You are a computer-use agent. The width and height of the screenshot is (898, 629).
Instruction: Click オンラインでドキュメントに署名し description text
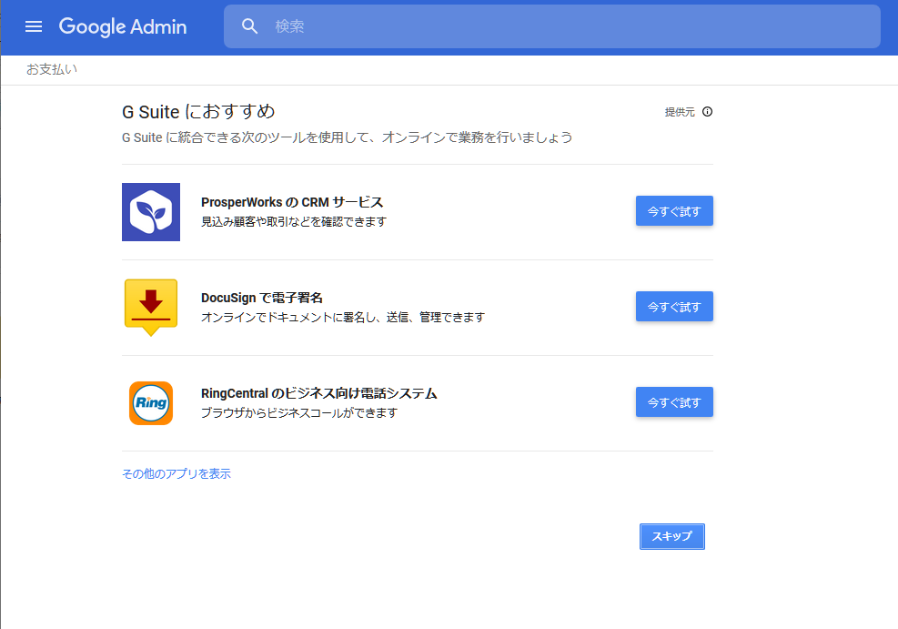click(343, 318)
